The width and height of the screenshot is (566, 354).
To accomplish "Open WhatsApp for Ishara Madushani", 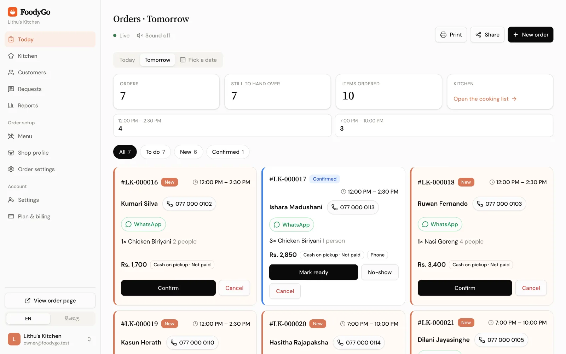I will pos(291,225).
